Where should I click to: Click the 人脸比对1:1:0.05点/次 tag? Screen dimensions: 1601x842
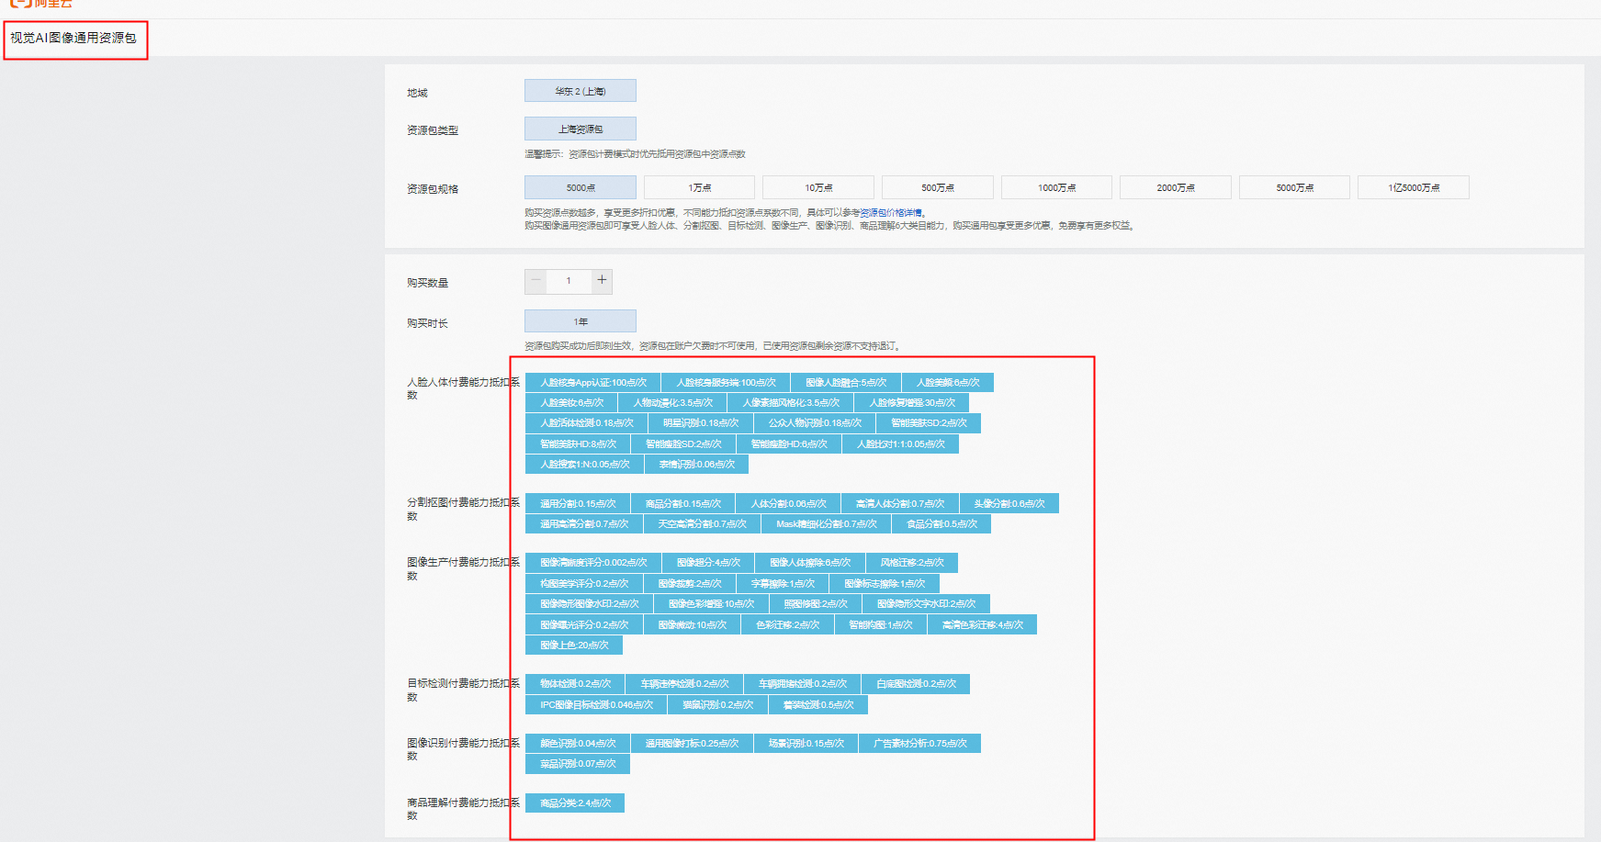[x=901, y=443]
